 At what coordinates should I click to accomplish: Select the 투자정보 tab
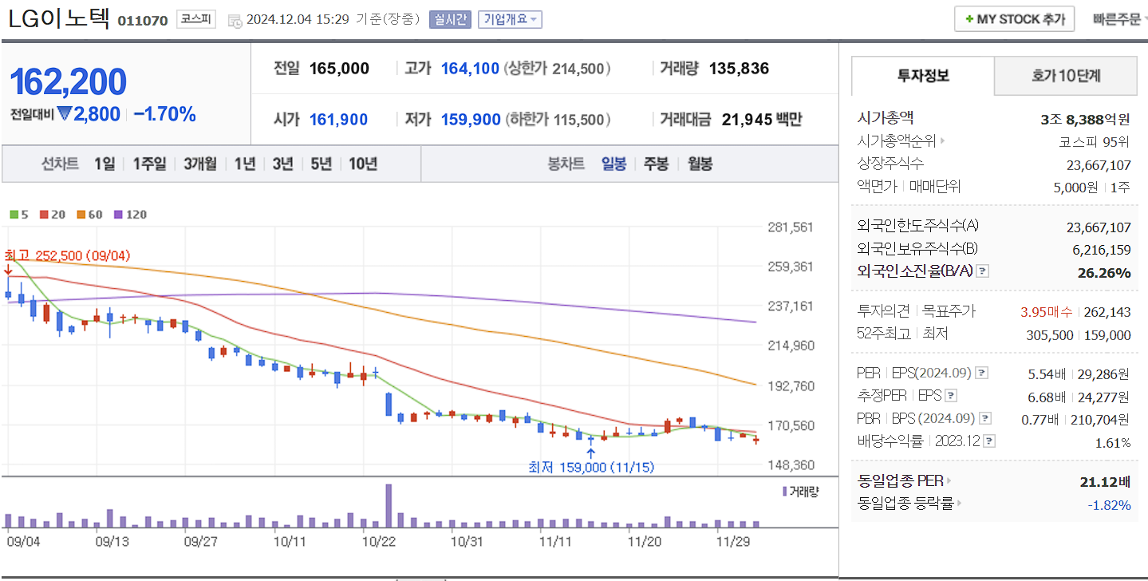(921, 76)
